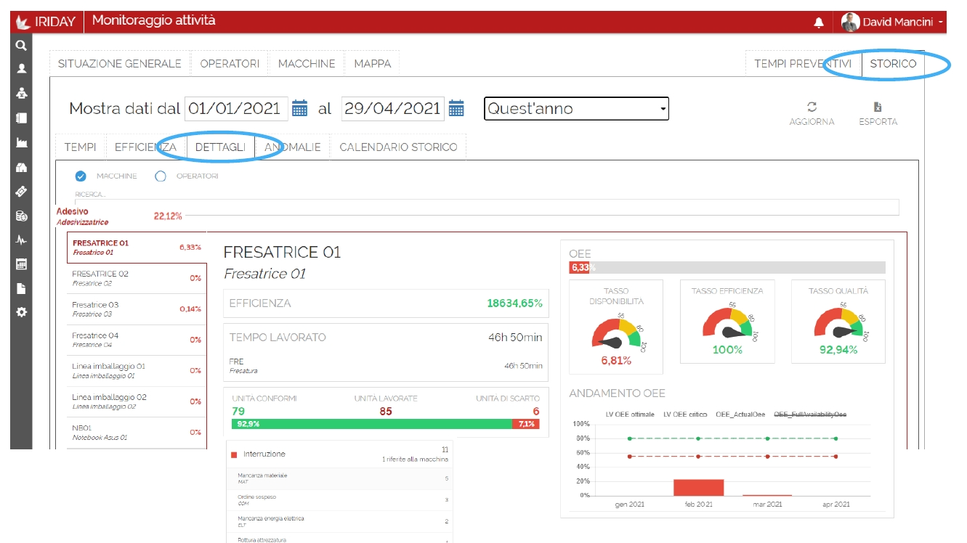Toggle OEE_FullAvailabilityOee legend series
This screenshot has height=543, width=967.
pyautogui.click(x=809, y=415)
